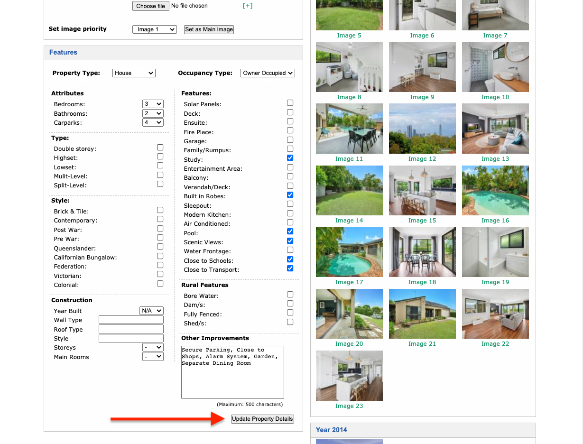This screenshot has width=583, height=444.
Task: Open the Bedrooms dropdown
Action: point(153,103)
